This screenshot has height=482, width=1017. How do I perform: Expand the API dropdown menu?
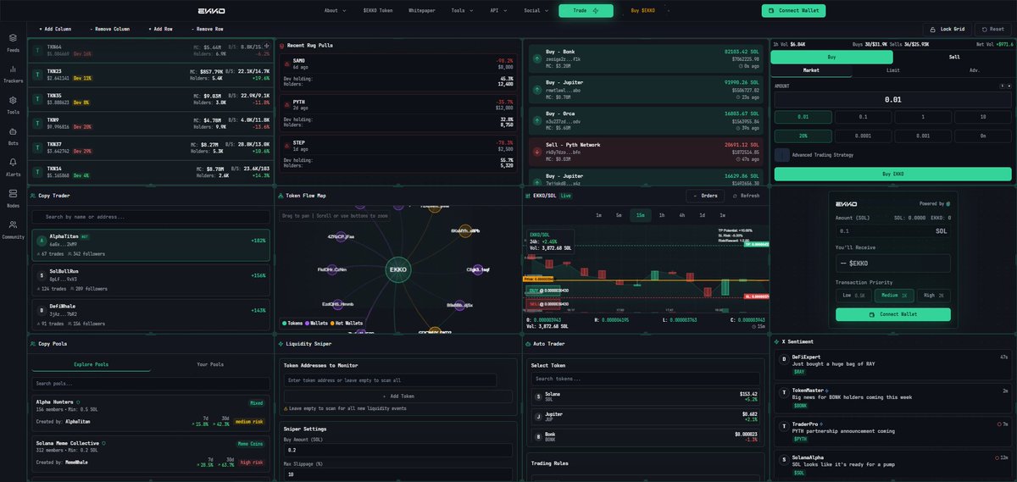[x=498, y=11]
